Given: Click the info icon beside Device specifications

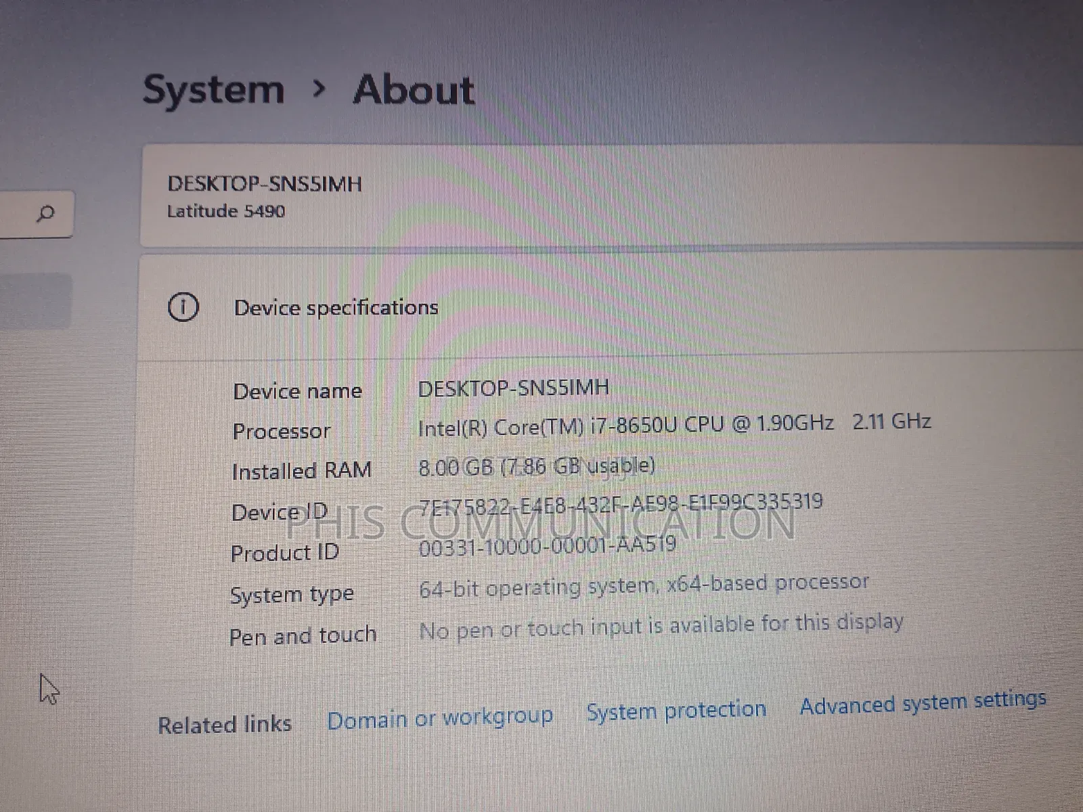Looking at the screenshot, I should click(x=183, y=308).
